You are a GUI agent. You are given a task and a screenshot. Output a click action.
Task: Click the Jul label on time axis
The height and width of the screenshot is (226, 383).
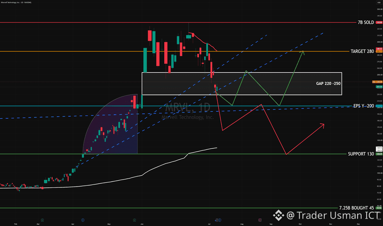(209, 224)
